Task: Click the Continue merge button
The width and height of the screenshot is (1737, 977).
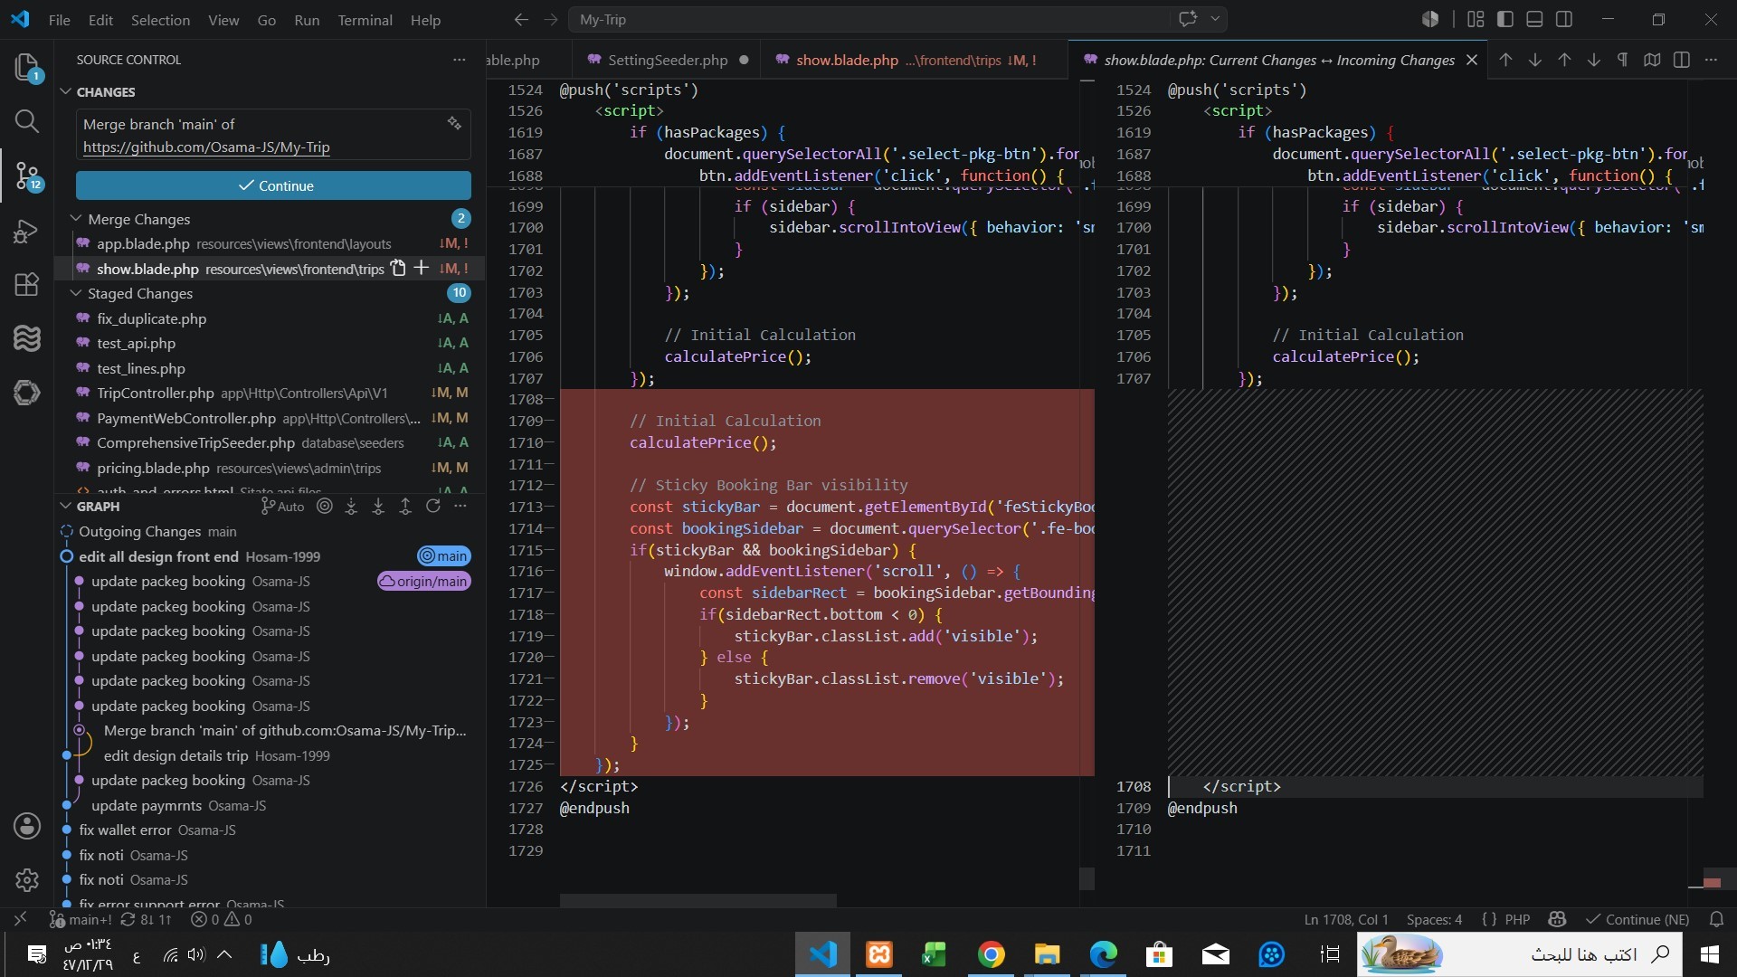Action: click(273, 185)
